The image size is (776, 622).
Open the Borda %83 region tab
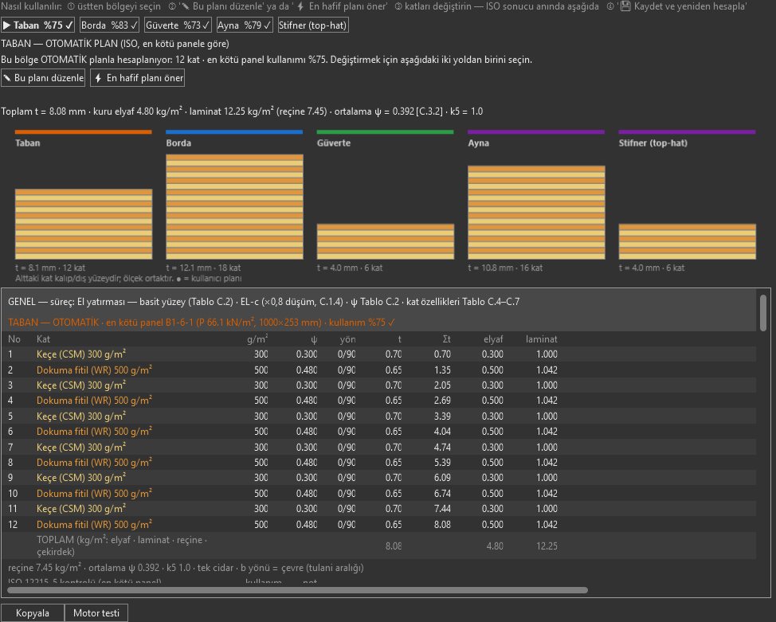click(x=109, y=25)
